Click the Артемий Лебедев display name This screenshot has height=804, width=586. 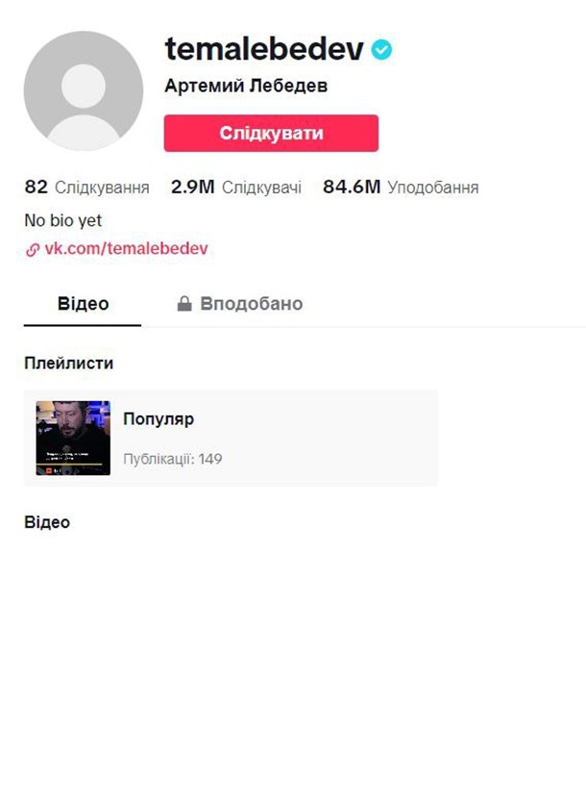click(246, 86)
